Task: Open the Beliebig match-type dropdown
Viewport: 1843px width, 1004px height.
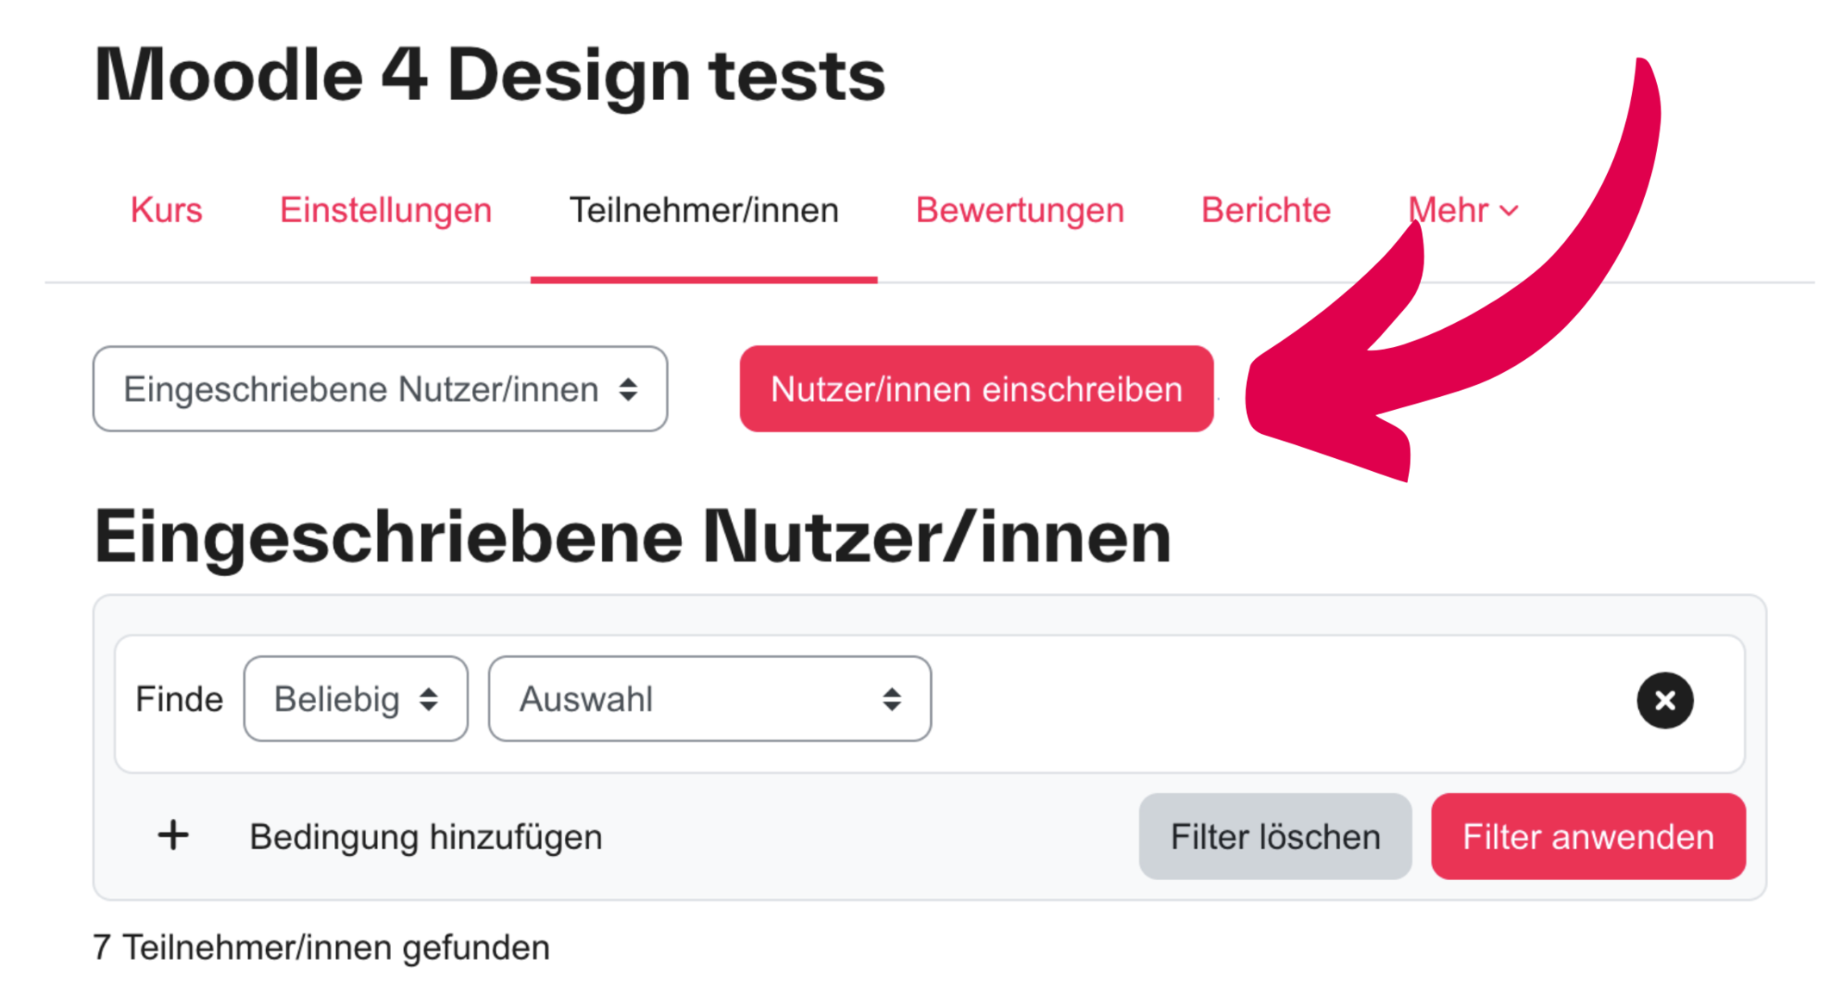Action: [355, 698]
